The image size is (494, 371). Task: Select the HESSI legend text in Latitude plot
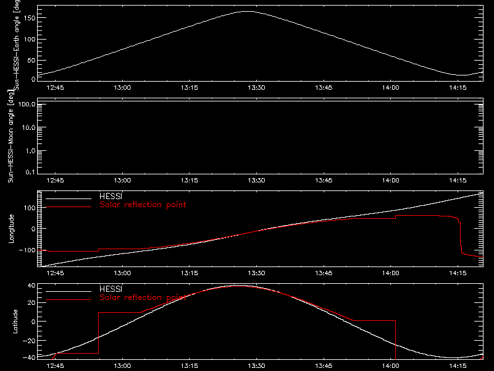(x=111, y=289)
